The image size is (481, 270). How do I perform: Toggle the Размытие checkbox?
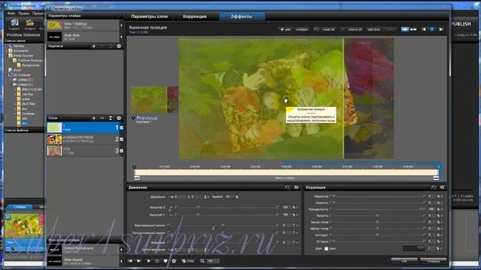point(331,196)
